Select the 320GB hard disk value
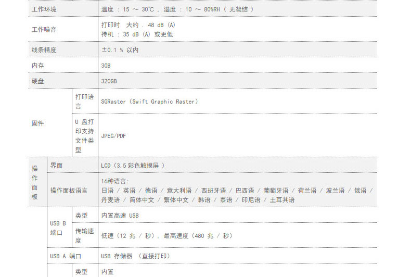The height and width of the screenshot is (277, 411). pos(109,81)
